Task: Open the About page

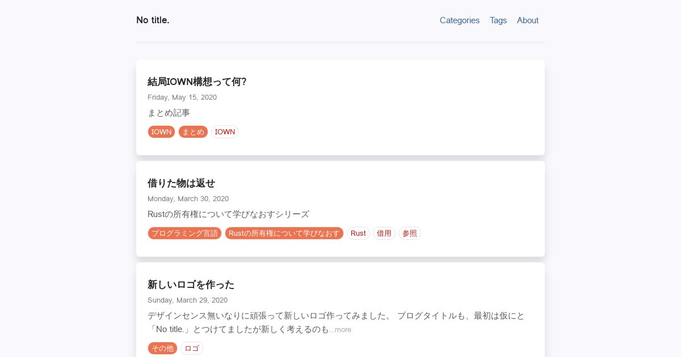Action: click(528, 20)
